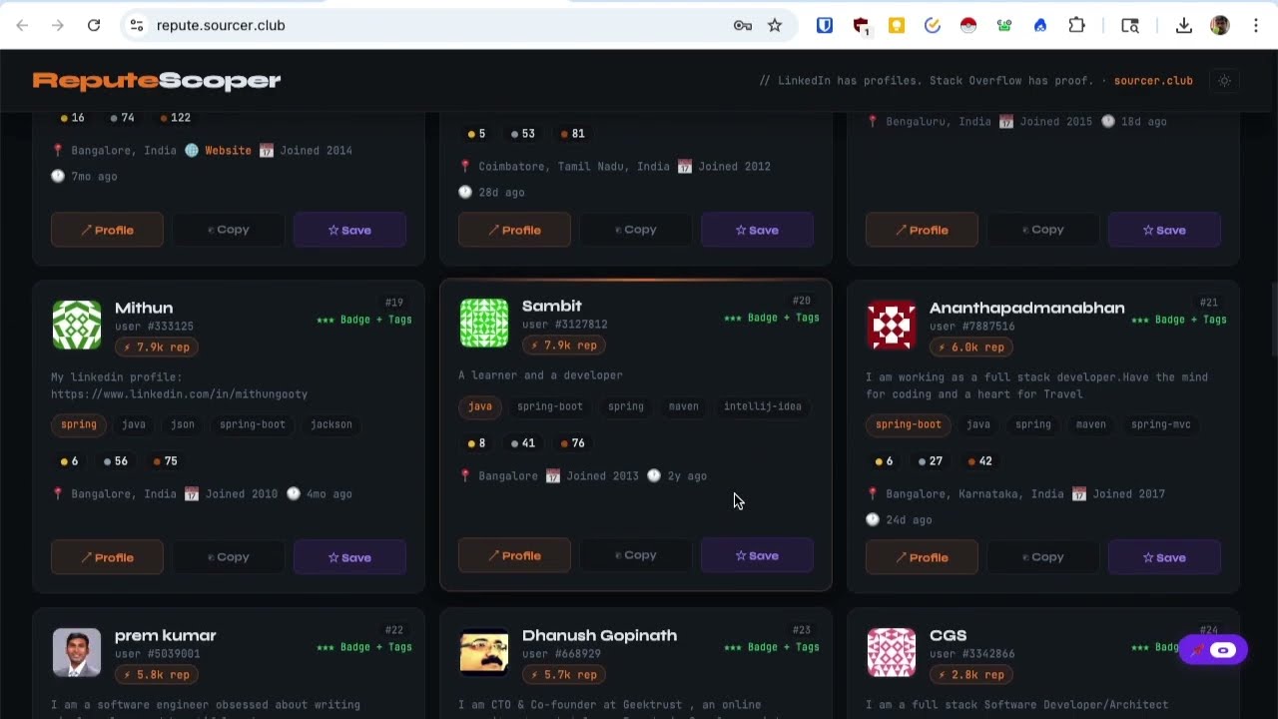This screenshot has height=719, width=1278.
Task: Open Mithun's avatar image
Action: 77,325
